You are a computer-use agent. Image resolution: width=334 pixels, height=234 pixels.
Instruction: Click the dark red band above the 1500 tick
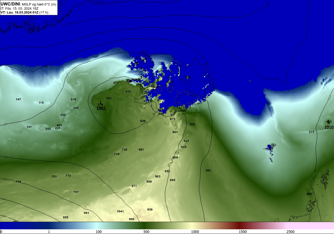point(240,225)
